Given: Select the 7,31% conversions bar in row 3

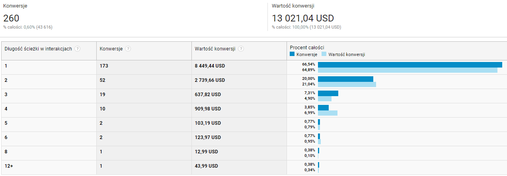Looking at the screenshot, I should (328, 93).
